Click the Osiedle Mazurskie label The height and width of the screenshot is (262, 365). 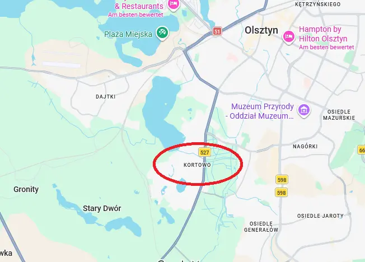(x=339, y=115)
